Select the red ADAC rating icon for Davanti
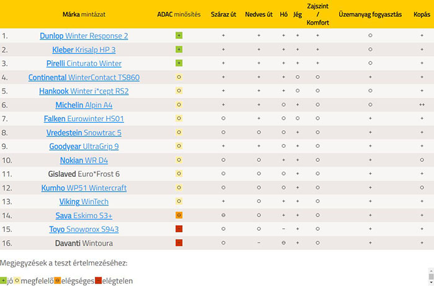 (x=179, y=243)
